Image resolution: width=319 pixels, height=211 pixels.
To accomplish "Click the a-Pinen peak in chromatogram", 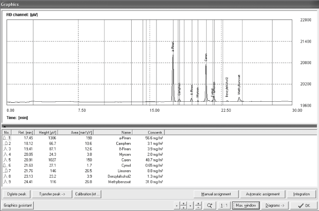I will (173, 78).
